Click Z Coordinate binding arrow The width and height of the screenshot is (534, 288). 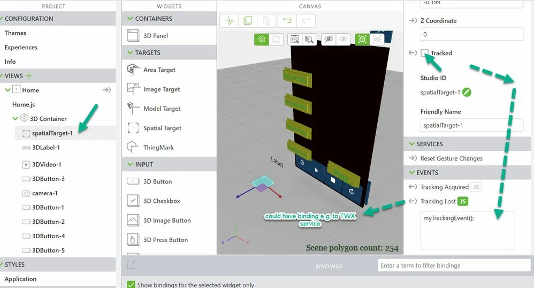point(413,20)
